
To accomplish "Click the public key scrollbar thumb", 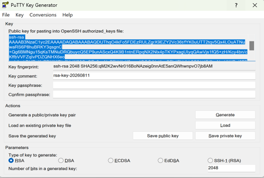I will pos(252,46).
